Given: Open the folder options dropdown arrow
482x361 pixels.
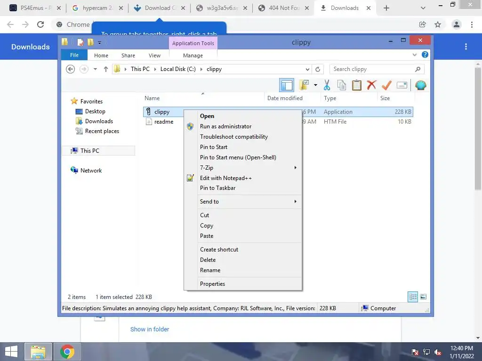Looking at the screenshot, I should [x=316, y=85].
